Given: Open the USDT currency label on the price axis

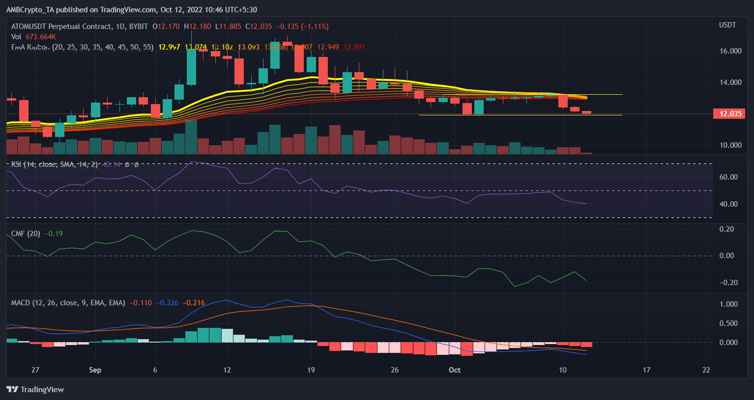Looking at the screenshot, I should (x=727, y=25).
